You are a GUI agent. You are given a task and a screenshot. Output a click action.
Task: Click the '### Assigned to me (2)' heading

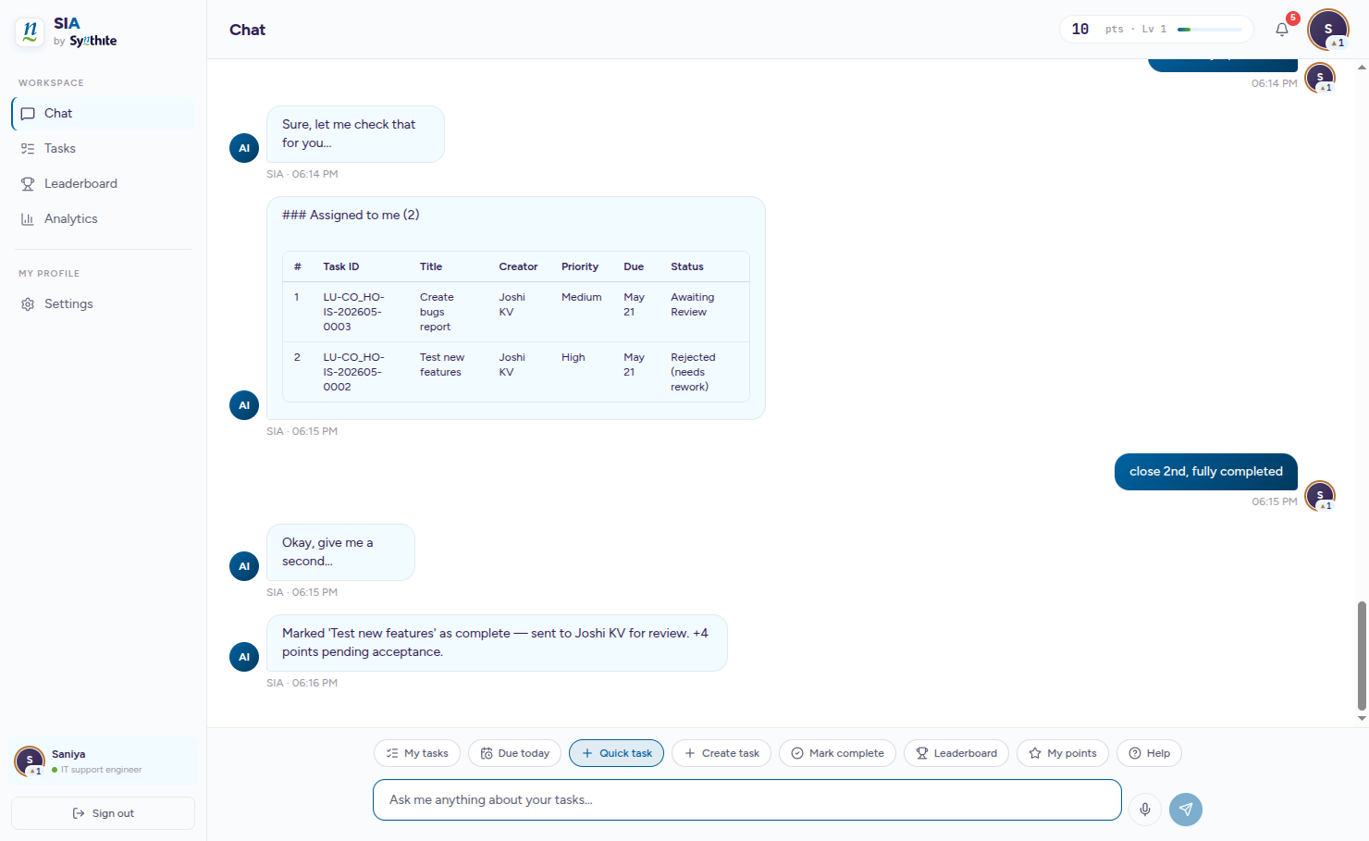[351, 215]
